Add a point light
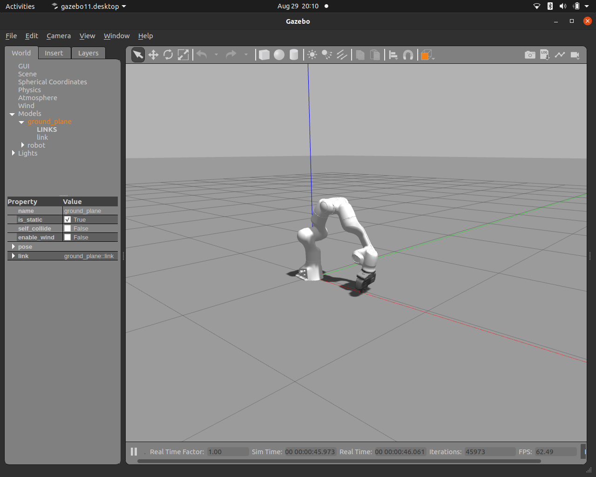This screenshot has width=596, height=477. [x=312, y=55]
